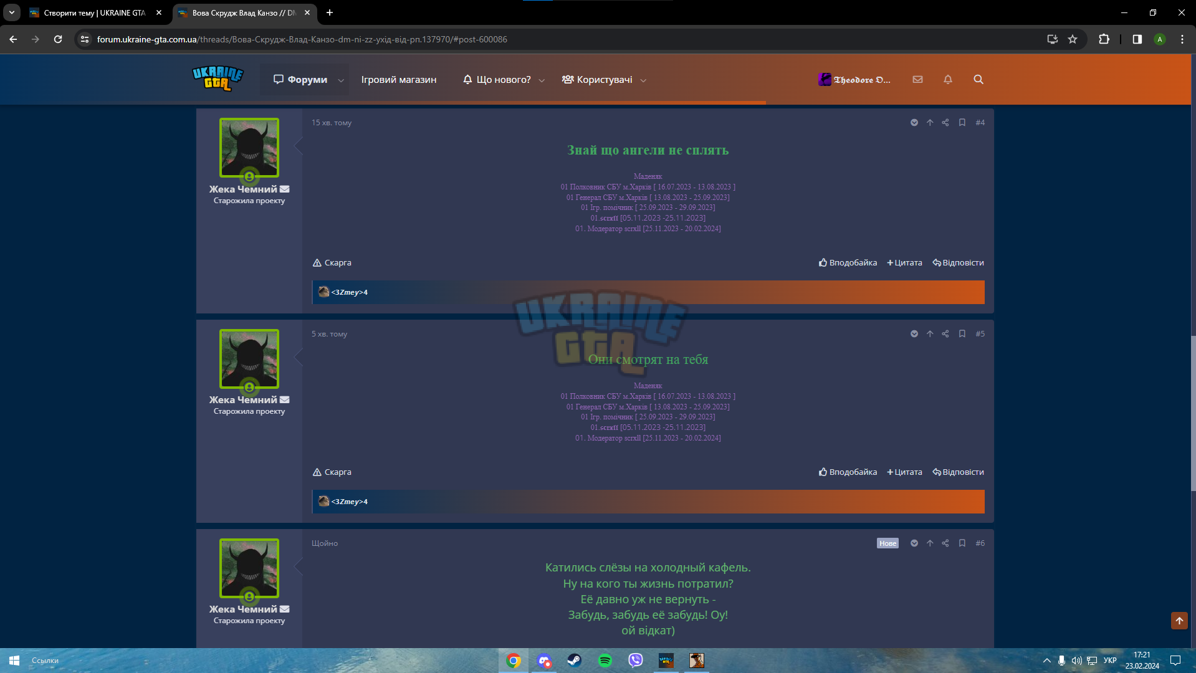Click the UKRAINE GTA logo
Image resolution: width=1196 pixels, height=673 pixels.
[x=218, y=79]
